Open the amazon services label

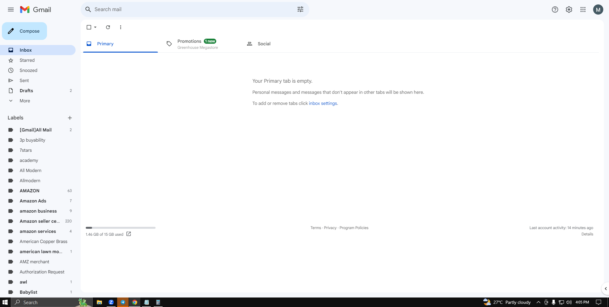coord(38,231)
